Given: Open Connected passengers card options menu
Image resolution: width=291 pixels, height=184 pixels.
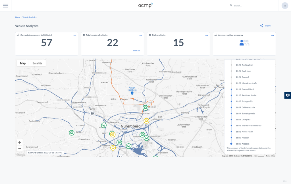Looking at the screenshot, I should tap(75, 35).
